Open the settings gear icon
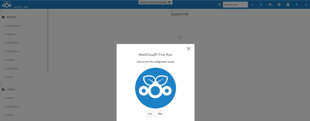310x121 pixels. click(x=279, y=5)
